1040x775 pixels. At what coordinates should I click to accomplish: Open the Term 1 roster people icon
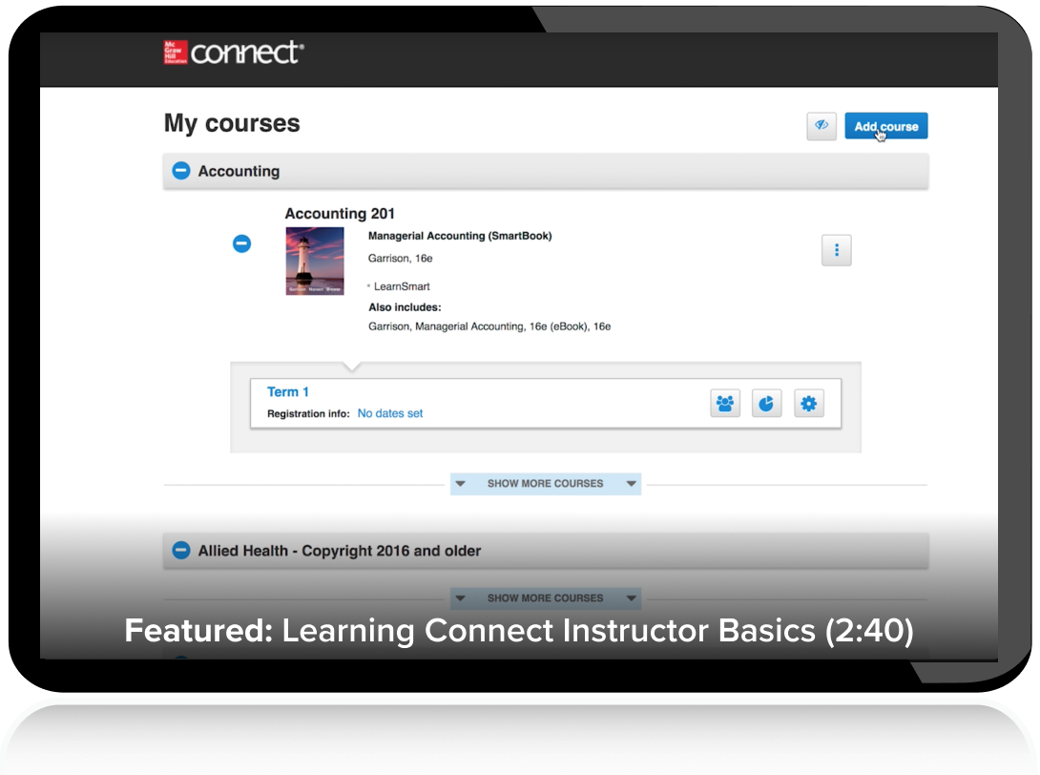pyautogui.click(x=725, y=404)
